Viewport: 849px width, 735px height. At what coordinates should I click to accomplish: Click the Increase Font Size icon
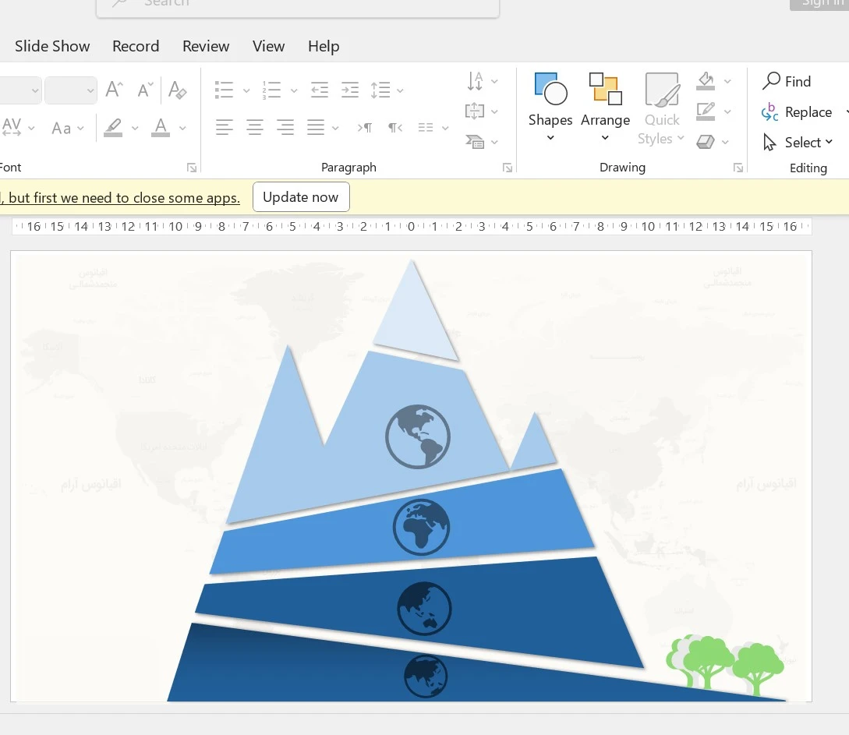114,90
